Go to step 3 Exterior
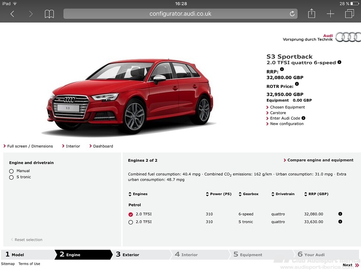The image size is (361, 270). click(142, 255)
